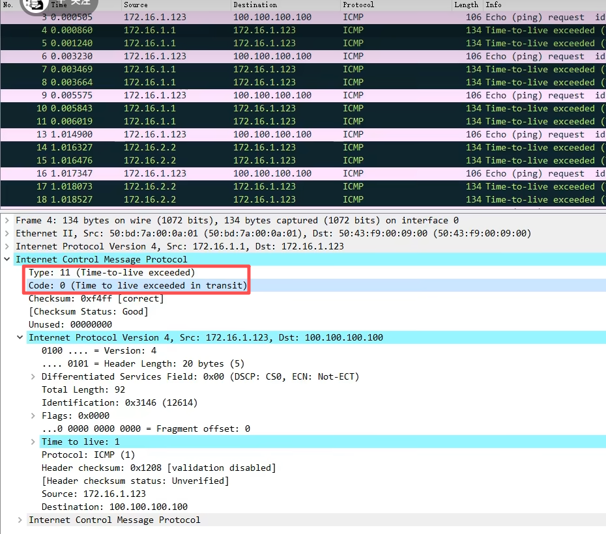Expand the Ethernet II section arrow

pyautogui.click(x=7, y=234)
